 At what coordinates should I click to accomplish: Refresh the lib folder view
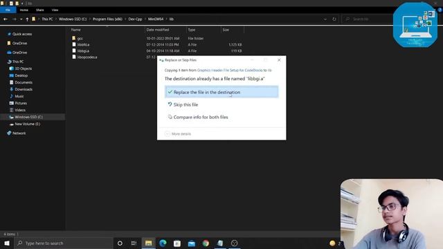[334, 19]
